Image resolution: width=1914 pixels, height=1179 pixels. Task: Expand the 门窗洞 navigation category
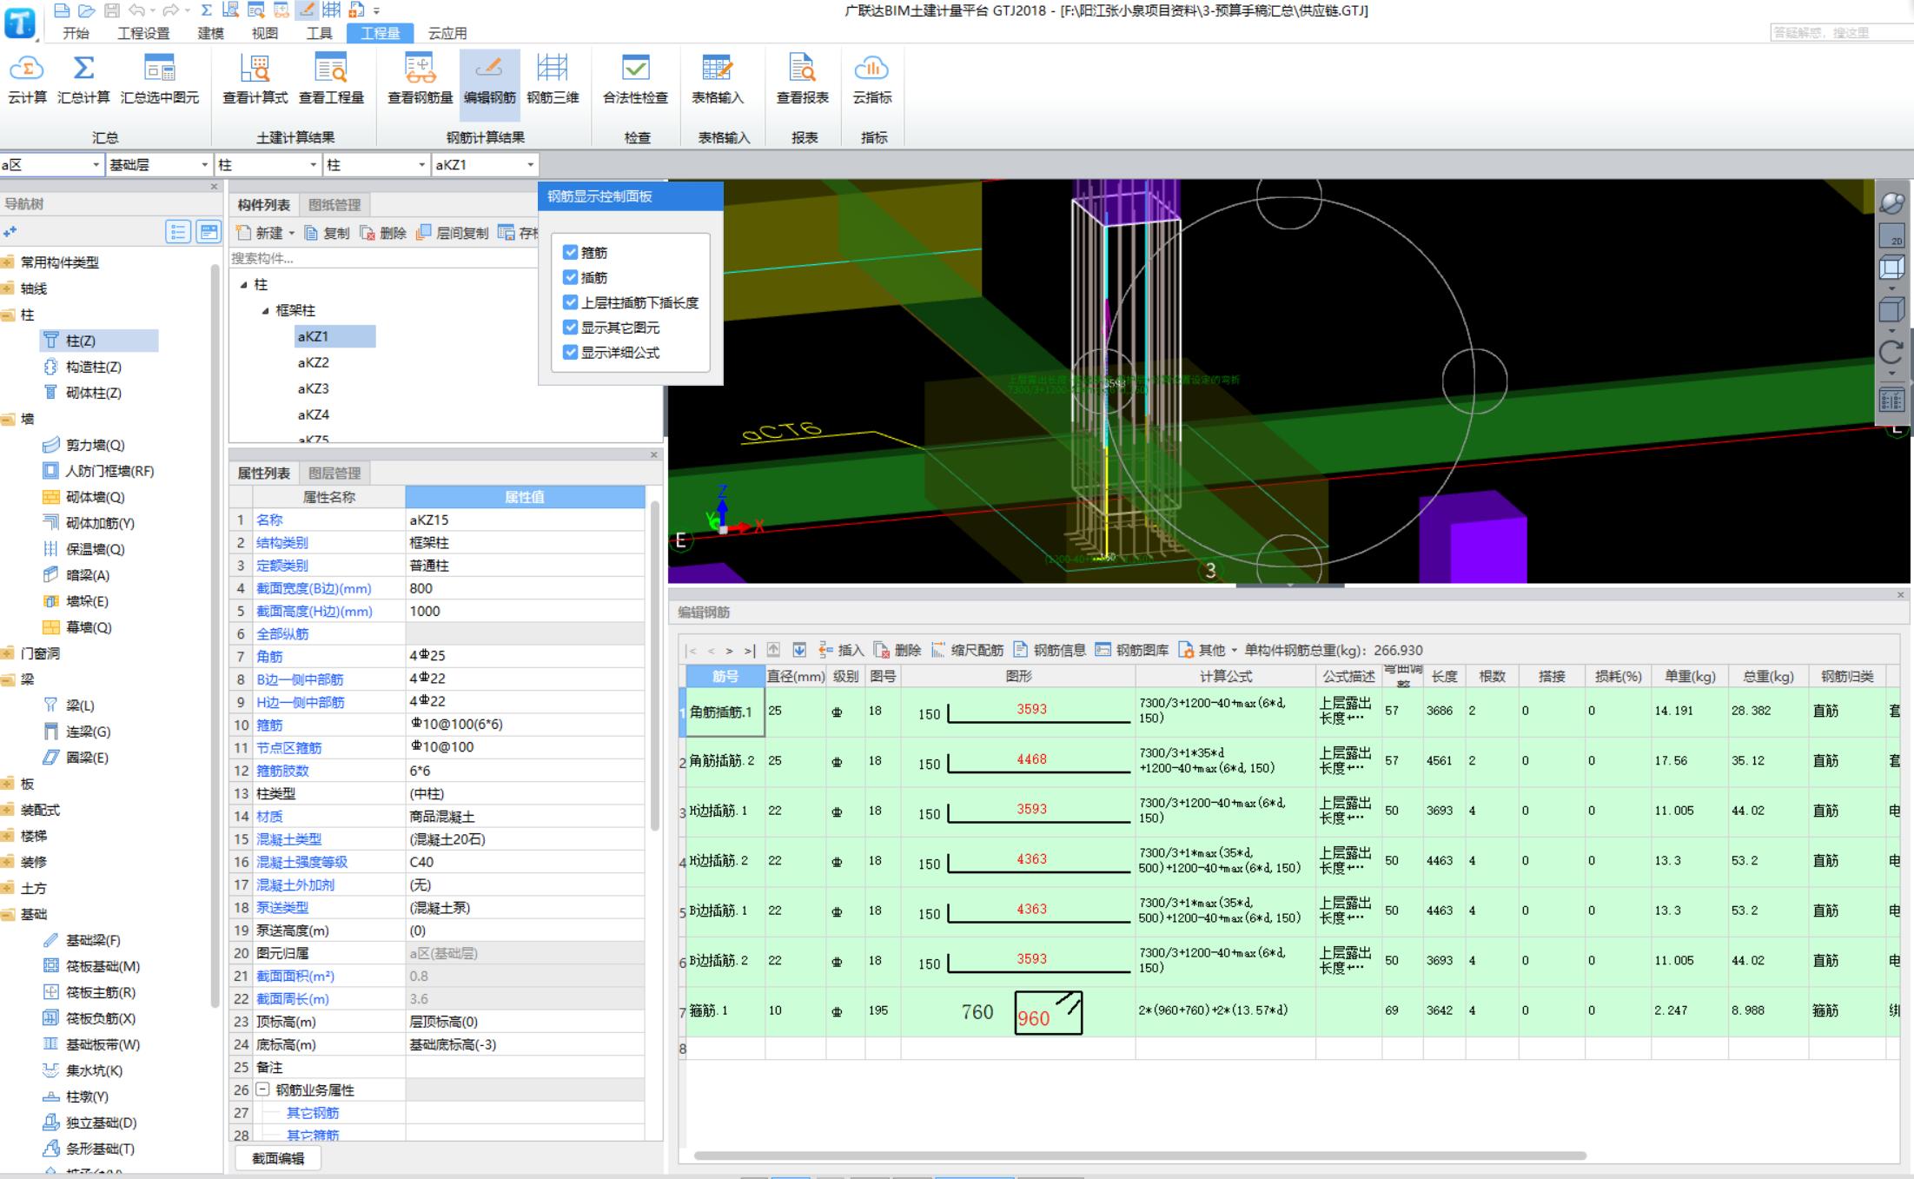coord(9,653)
